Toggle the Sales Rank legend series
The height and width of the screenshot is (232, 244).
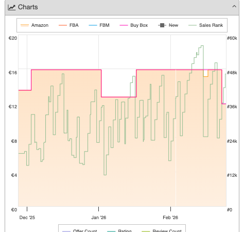coord(205,25)
